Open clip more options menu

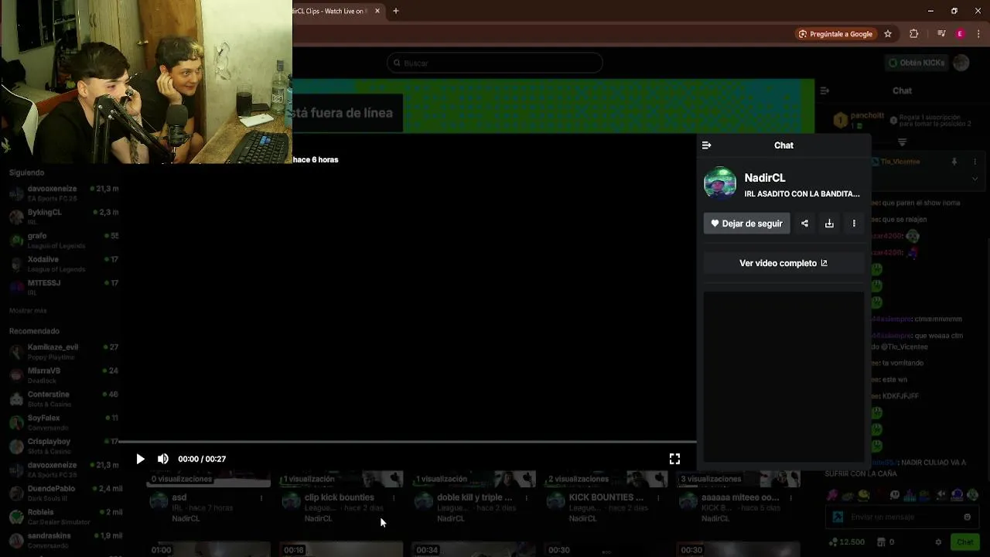click(854, 224)
